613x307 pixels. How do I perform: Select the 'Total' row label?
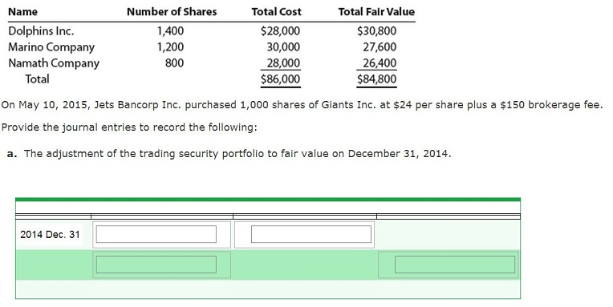click(37, 79)
